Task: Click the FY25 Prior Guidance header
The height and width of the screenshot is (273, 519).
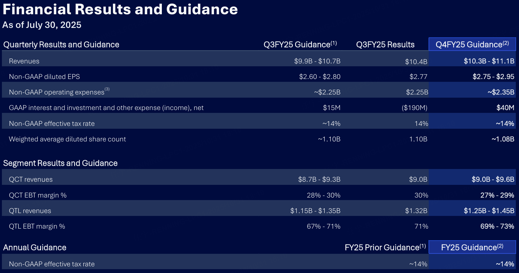Action: point(385,247)
